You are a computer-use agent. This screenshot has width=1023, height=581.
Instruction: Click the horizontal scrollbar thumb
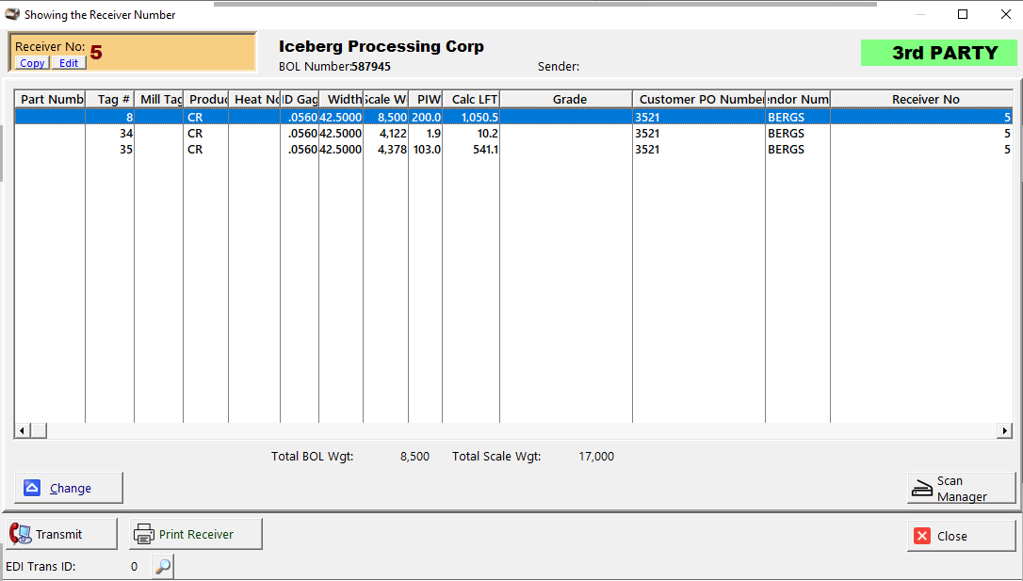point(38,430)
